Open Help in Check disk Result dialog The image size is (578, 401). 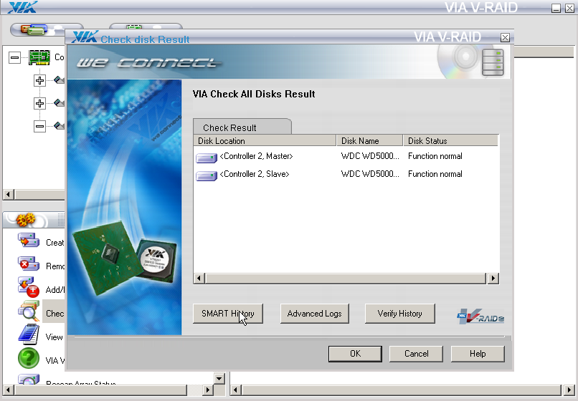click(x=478, y=354)
